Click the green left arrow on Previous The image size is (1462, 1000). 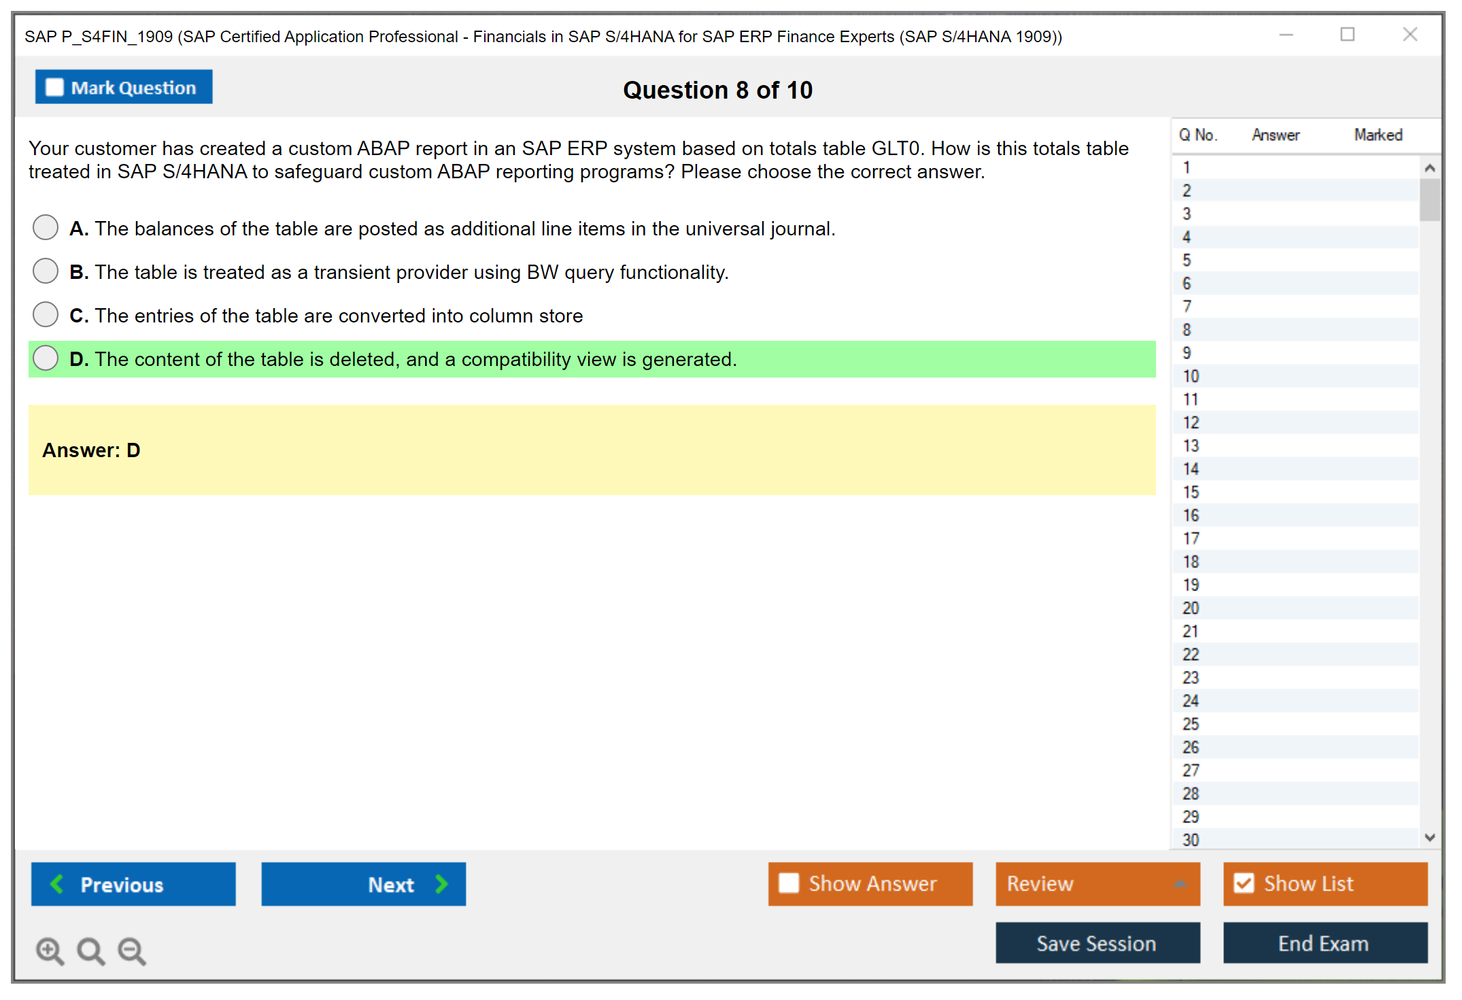coord(58,884)
